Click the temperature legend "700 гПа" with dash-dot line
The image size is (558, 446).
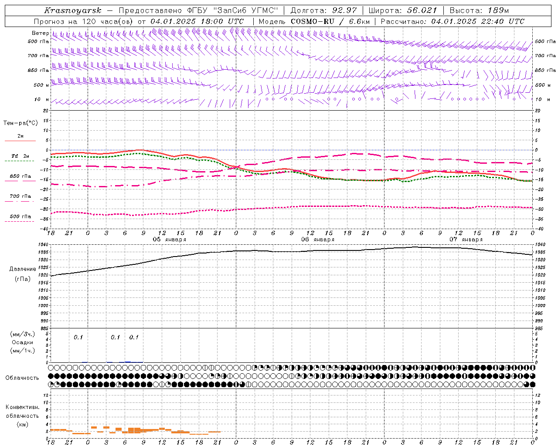point(20,196)
